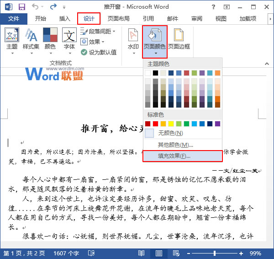Open Word Help question mark
274x259 pixels.
[x=213, y=7]
